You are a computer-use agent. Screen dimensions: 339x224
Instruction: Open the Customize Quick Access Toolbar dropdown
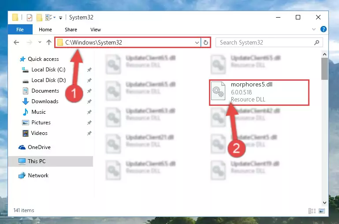click(61, 18)
